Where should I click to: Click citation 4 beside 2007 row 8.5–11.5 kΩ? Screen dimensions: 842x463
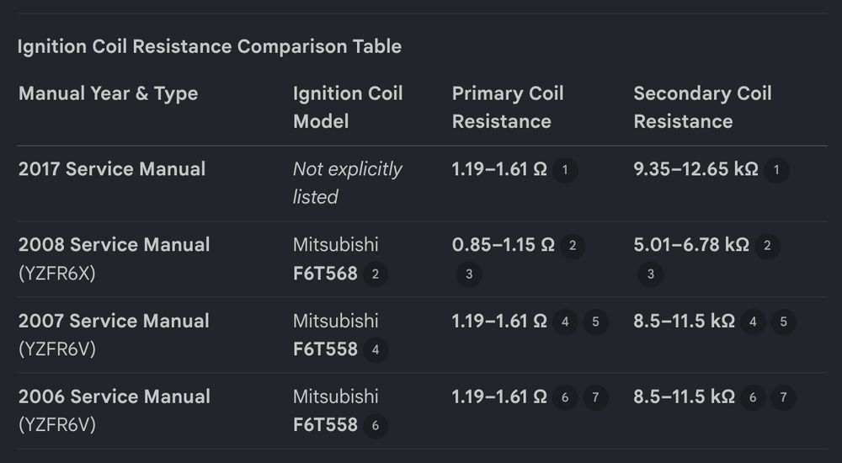point(753,322)
